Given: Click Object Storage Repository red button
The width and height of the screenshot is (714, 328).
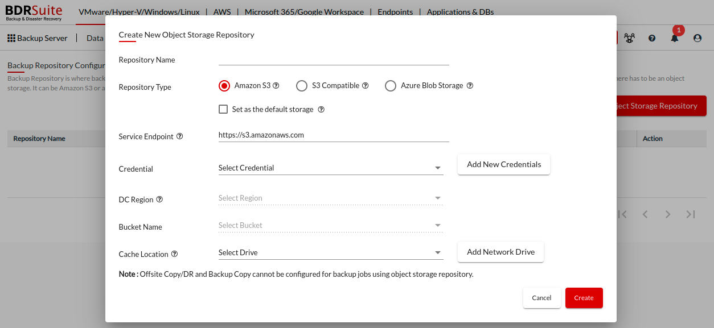Looking at the screenshot, I should pyautogui.click(x=662, y=106).
